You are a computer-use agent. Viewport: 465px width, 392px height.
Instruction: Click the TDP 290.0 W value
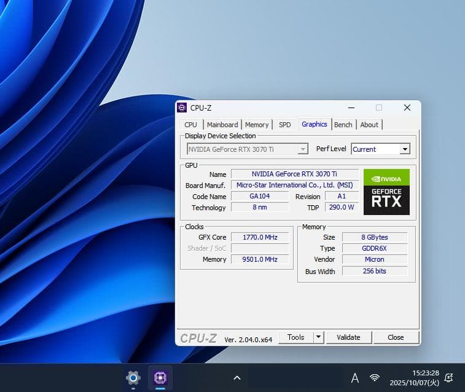click(342, 207)
